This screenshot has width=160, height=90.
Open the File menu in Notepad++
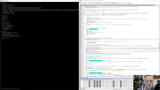point(81,2)
